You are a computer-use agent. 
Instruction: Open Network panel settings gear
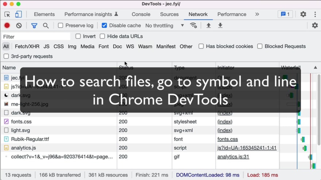[x=315, y=25]
